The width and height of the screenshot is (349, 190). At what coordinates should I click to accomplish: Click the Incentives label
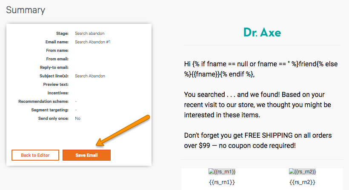point(58,93)
